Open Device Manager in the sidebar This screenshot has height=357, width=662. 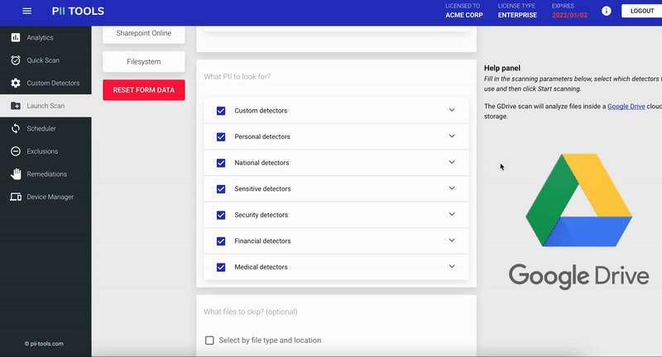(x=46, y=197)
